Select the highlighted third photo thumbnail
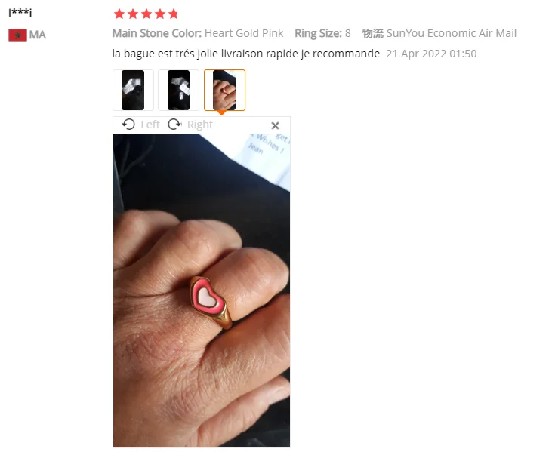552x452 pixels. pos(224,90)
